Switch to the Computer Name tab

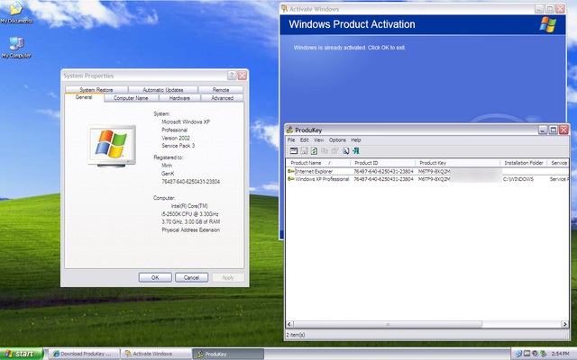click(x=131, y=98)
